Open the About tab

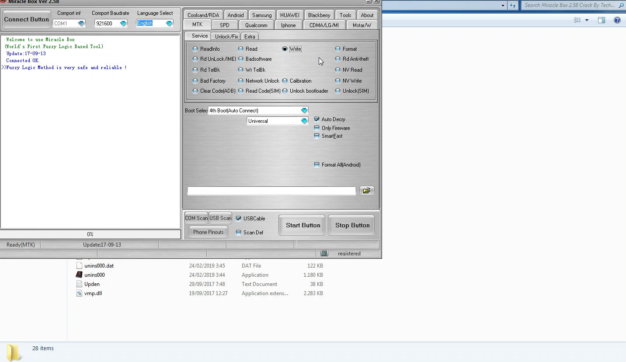pos(367,15)
